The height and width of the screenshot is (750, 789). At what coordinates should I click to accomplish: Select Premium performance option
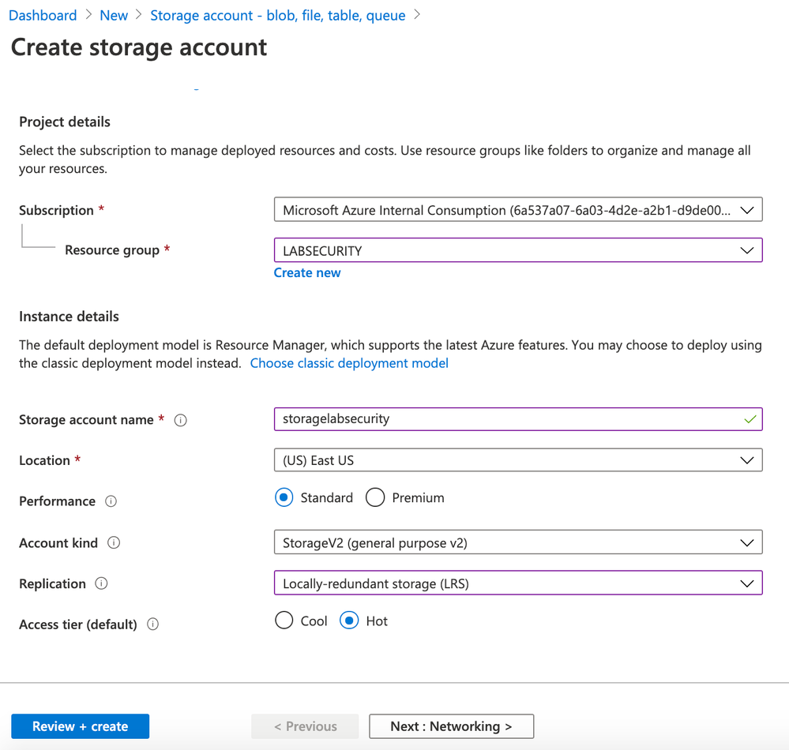[x=375, y=497]
